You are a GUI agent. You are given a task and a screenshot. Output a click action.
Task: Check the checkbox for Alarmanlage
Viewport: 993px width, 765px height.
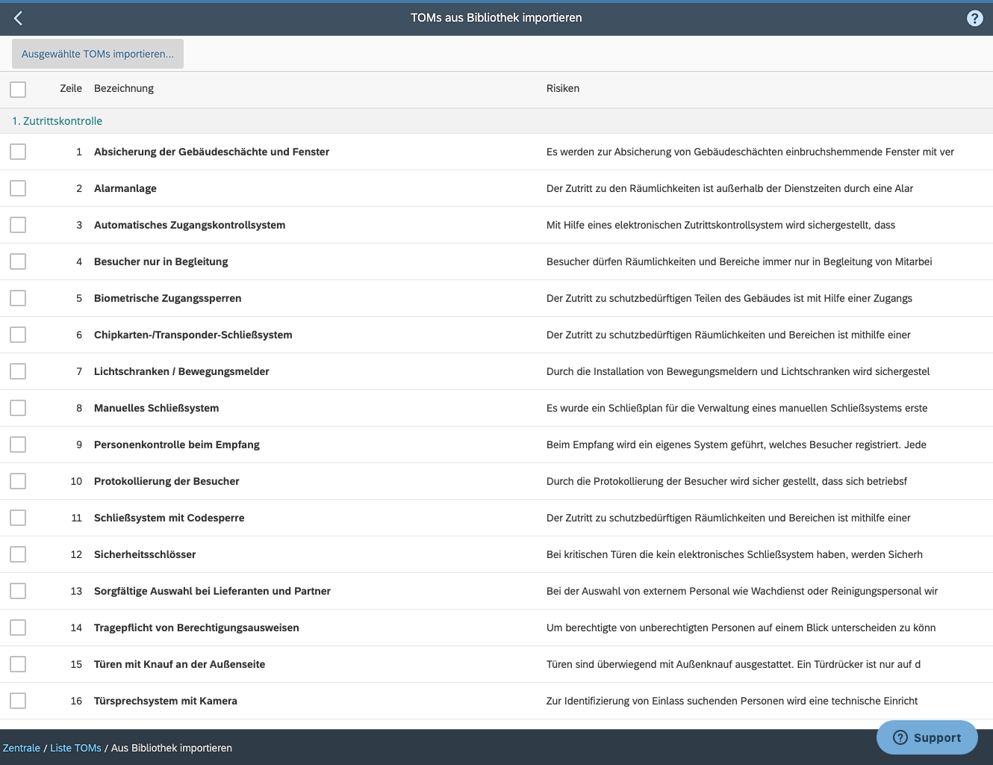coord(17,188)
